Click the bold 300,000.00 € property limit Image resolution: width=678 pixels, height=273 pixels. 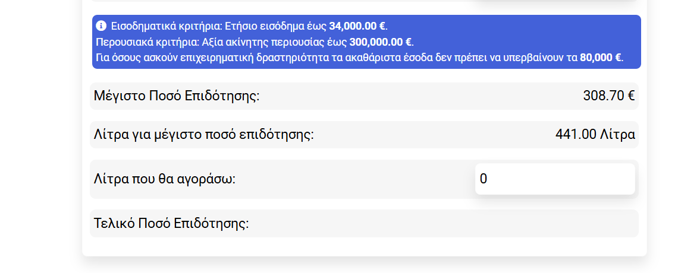coord(380,42)
